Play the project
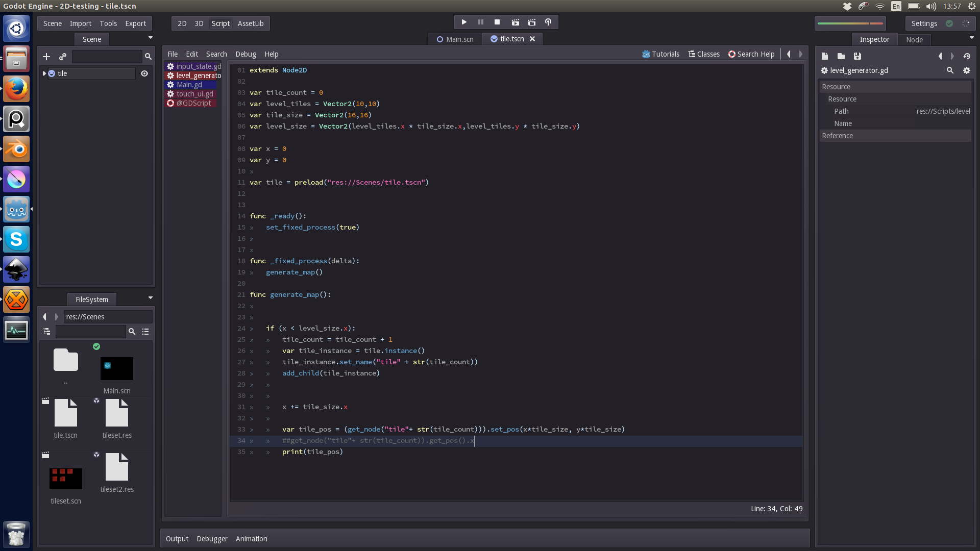The image size is (980, 551). 464,22
